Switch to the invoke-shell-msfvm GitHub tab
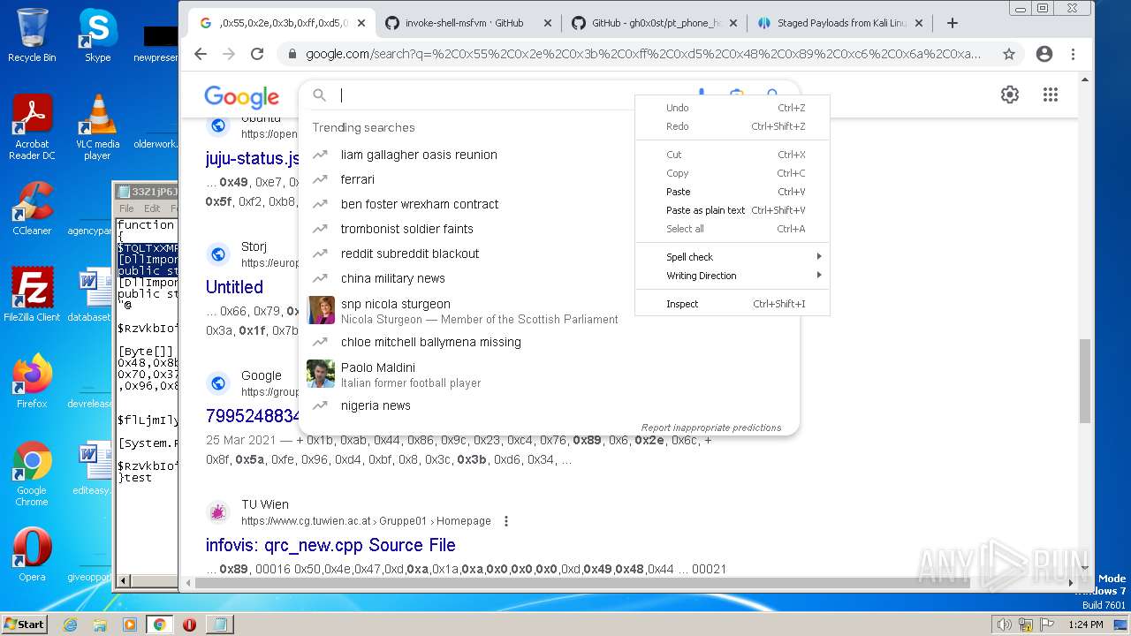This screenshot has width=1131, height=636. point(464,23)
